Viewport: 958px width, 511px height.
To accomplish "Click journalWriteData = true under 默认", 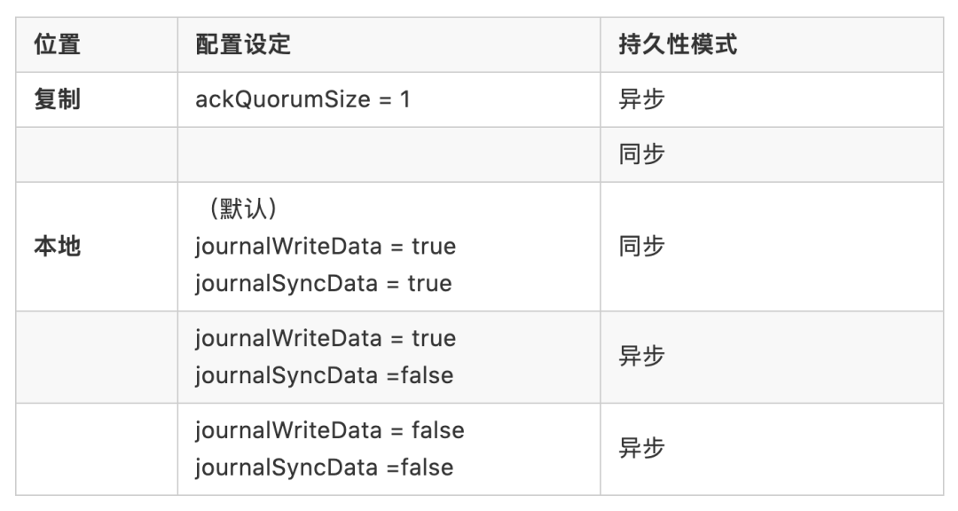I will (326, 247).
